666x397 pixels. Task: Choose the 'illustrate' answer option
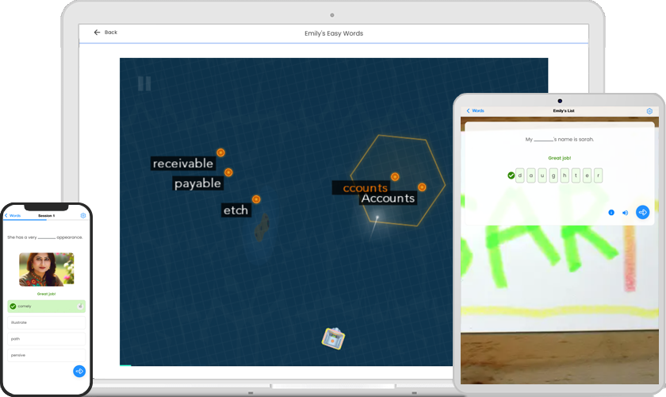coord(46,322)
